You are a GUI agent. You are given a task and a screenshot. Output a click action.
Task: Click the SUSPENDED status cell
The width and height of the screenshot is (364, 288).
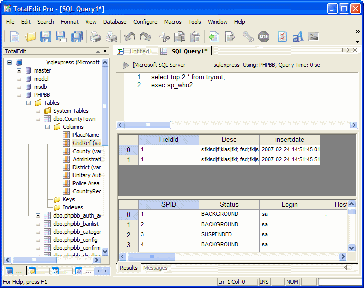coord(229,235)
